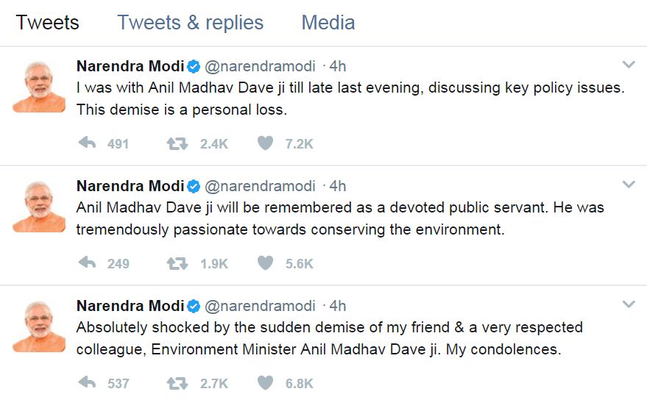Open @narendramodi handle in first tweet
647x400 pixels.
coord(261,66)
